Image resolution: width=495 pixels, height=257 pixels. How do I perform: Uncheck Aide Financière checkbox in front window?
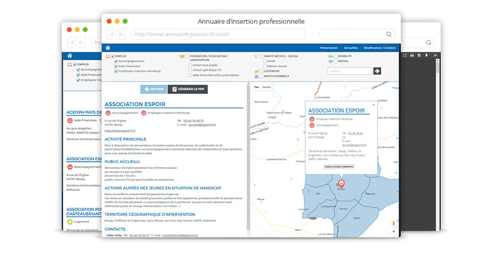pyautogui.click(x=116, y=66)
